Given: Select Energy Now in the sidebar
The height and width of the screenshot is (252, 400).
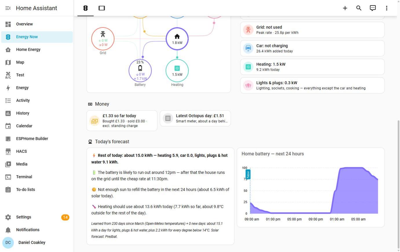Looking at the screenshot, I should (x=37, y=37).
